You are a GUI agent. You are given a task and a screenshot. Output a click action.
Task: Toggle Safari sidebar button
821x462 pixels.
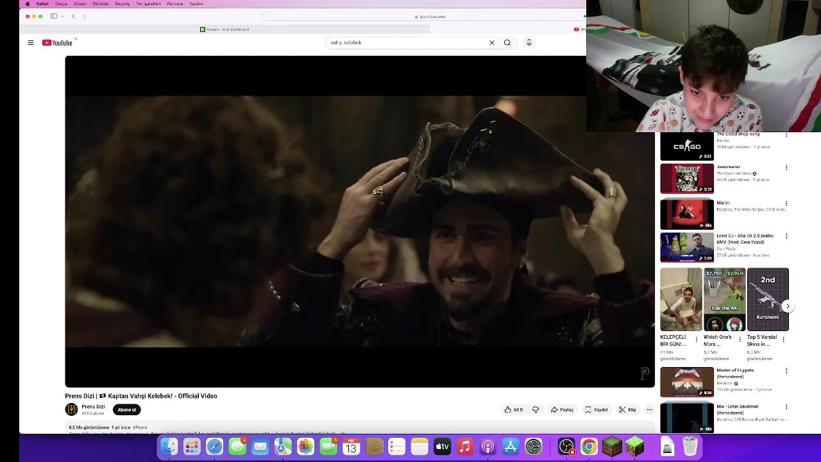(54, 16)
